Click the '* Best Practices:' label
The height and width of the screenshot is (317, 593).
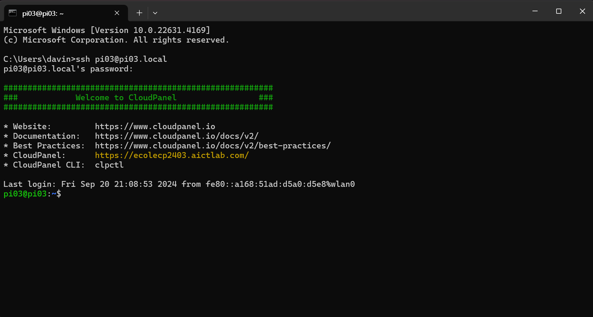(x=44, y=146)
